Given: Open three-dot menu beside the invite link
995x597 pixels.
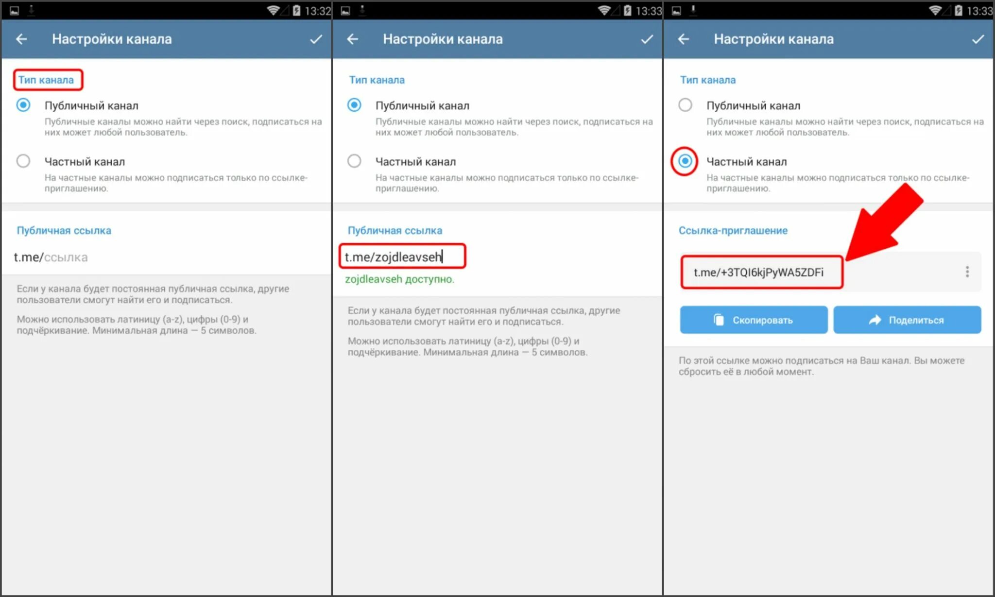Looking at the screenshot, I should point(967,272).
